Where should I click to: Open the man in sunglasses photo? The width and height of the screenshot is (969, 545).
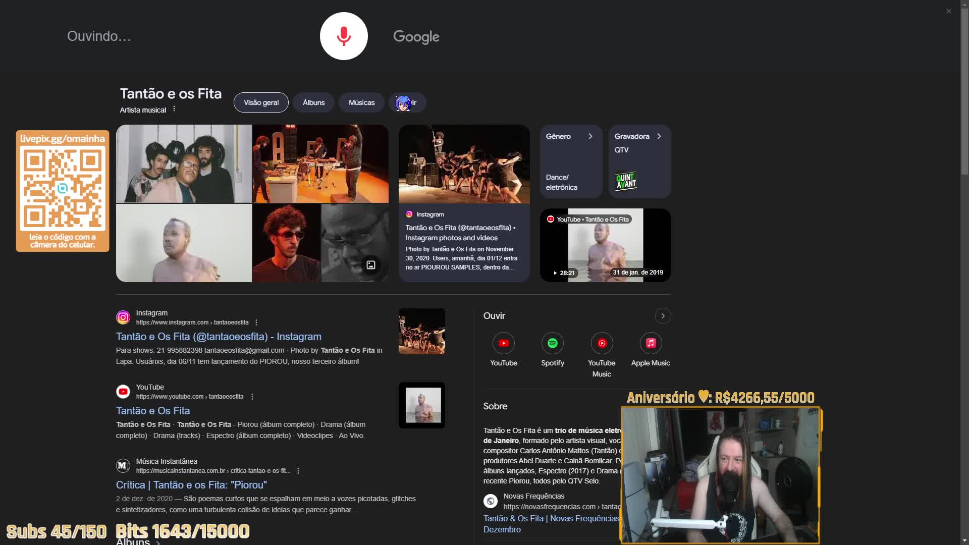click(286, 243)
